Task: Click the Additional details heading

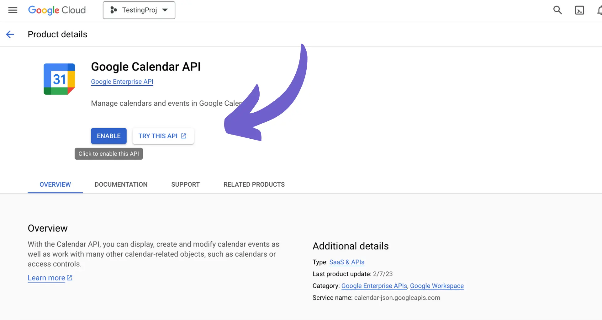Action: (351, 246)
